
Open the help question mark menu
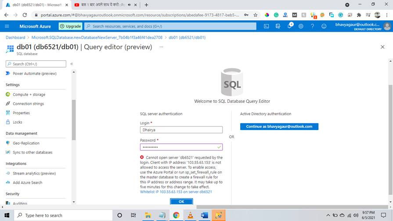tap(312, 26)
